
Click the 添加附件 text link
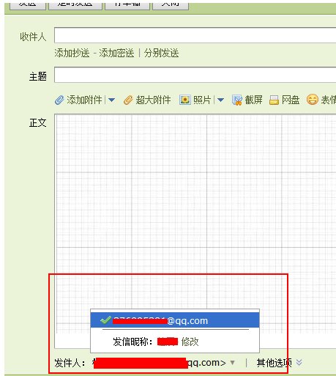point(84,100)
